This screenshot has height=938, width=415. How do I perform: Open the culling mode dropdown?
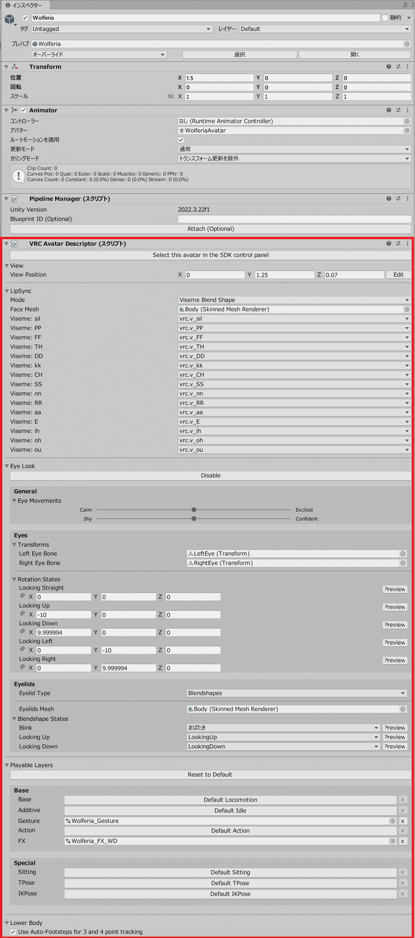(x=294, y=158)
